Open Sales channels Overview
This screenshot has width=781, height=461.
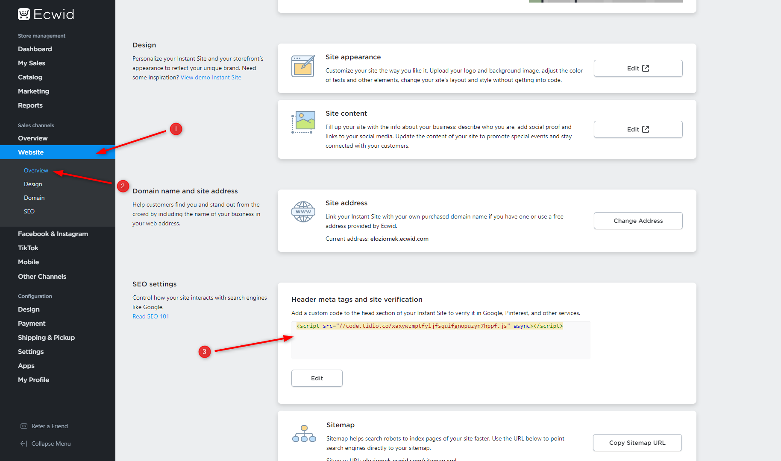[x=32, y=138]
